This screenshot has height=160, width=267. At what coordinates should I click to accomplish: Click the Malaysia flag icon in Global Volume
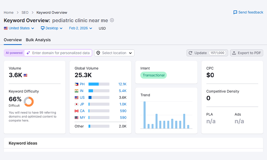(x=77, y=118)
